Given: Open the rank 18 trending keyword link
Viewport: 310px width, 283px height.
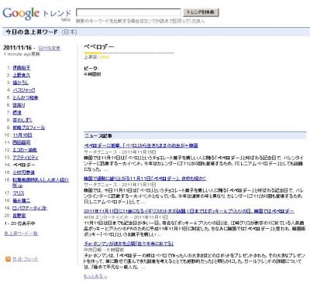Looking at the screenshot, I should pos(22,200).
